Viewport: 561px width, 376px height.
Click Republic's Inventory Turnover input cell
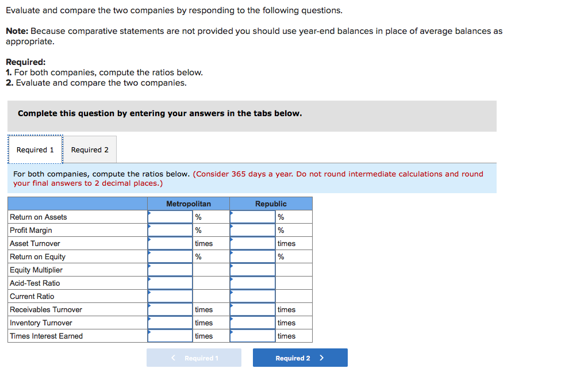[x=252, y=323]
